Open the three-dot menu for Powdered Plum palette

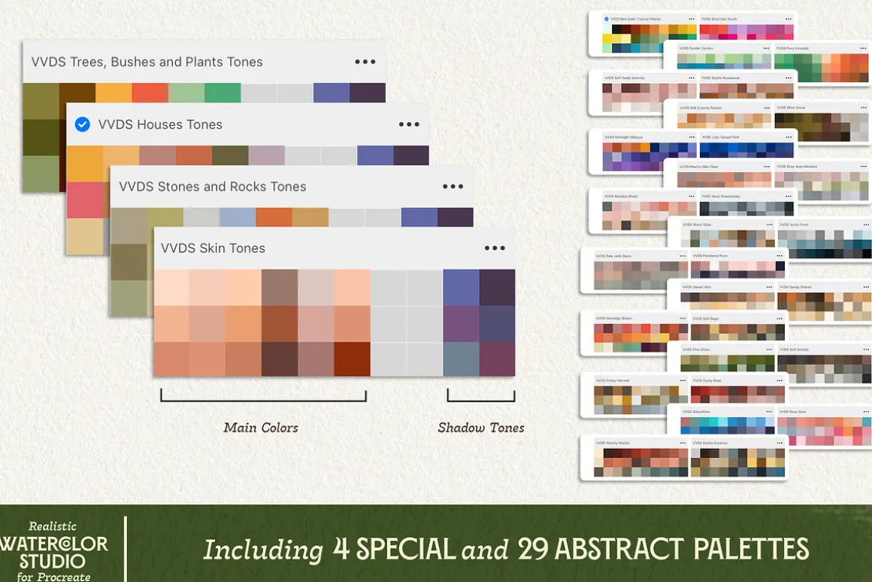780,256
